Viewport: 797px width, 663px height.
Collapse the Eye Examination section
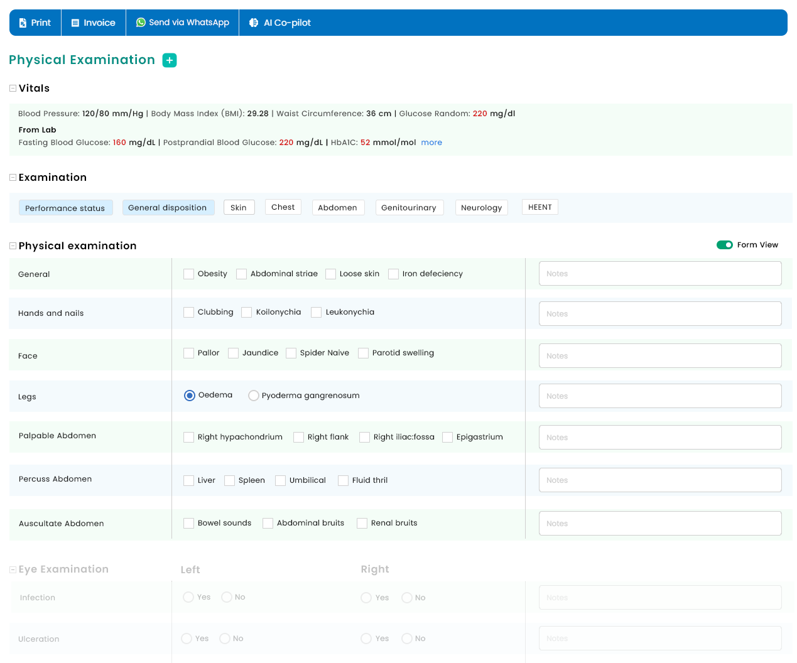click(x=13, y=569)
